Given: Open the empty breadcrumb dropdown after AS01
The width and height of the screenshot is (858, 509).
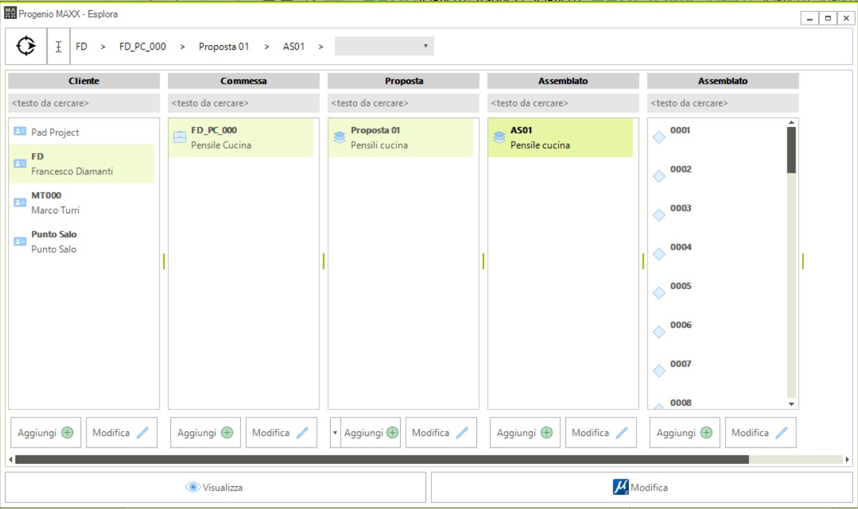Looking at the screenshot, I should coord(384,46).
